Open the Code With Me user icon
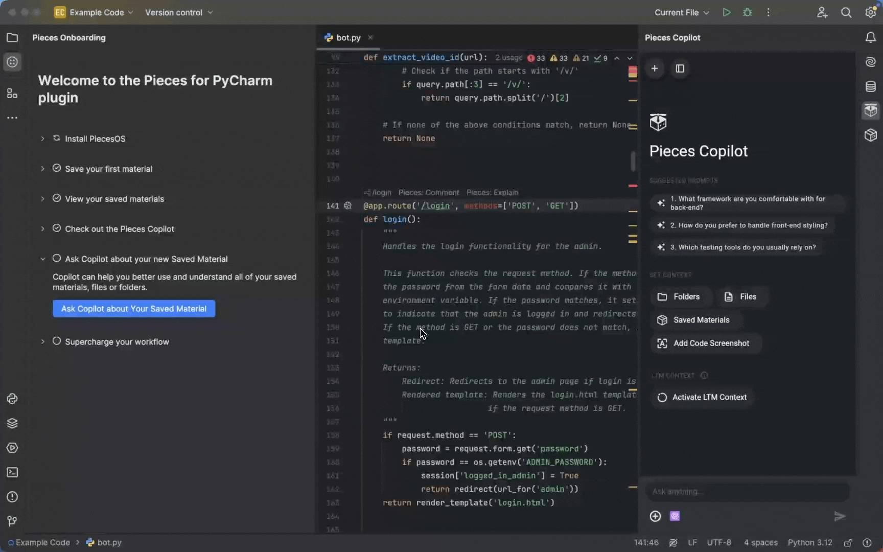This screenshot has width=883, height=552. point(822,12)
